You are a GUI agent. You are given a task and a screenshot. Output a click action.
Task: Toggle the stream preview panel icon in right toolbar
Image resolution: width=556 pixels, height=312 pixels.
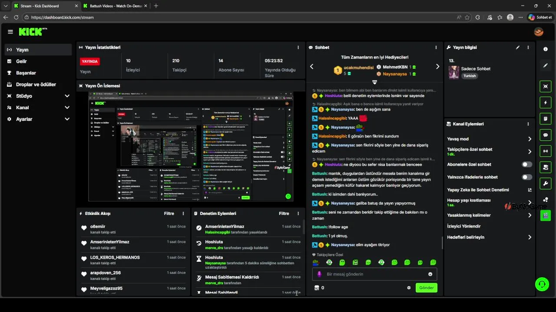tap(546, 86)
